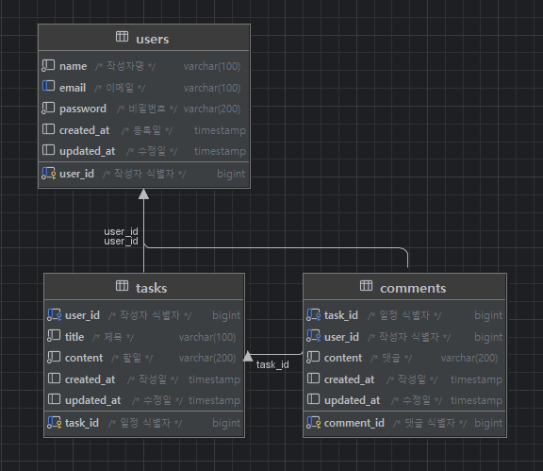Click the arrowhead pointing to users table
The height and width of the screenshot is (471, 543).
(143, 194)
